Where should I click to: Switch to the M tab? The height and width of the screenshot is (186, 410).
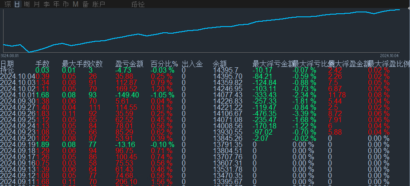pyautogui.click(x=75, y=4)
